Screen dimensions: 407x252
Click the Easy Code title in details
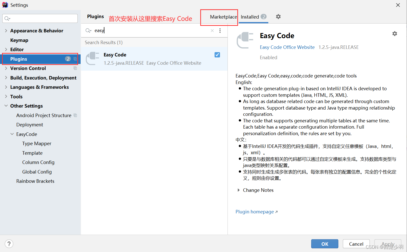[x=277, y=36]
